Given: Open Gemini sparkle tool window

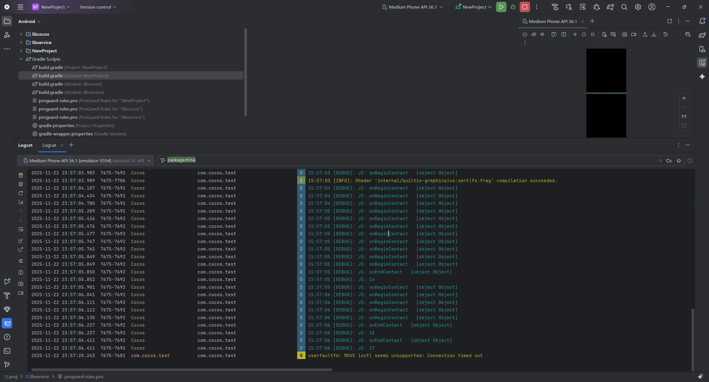Looking at the screenshot, I should [x=702, y=77].
